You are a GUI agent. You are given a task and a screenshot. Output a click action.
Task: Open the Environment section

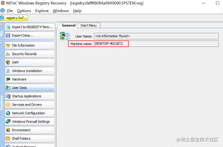pyautogui.click(x=30, y=130)
